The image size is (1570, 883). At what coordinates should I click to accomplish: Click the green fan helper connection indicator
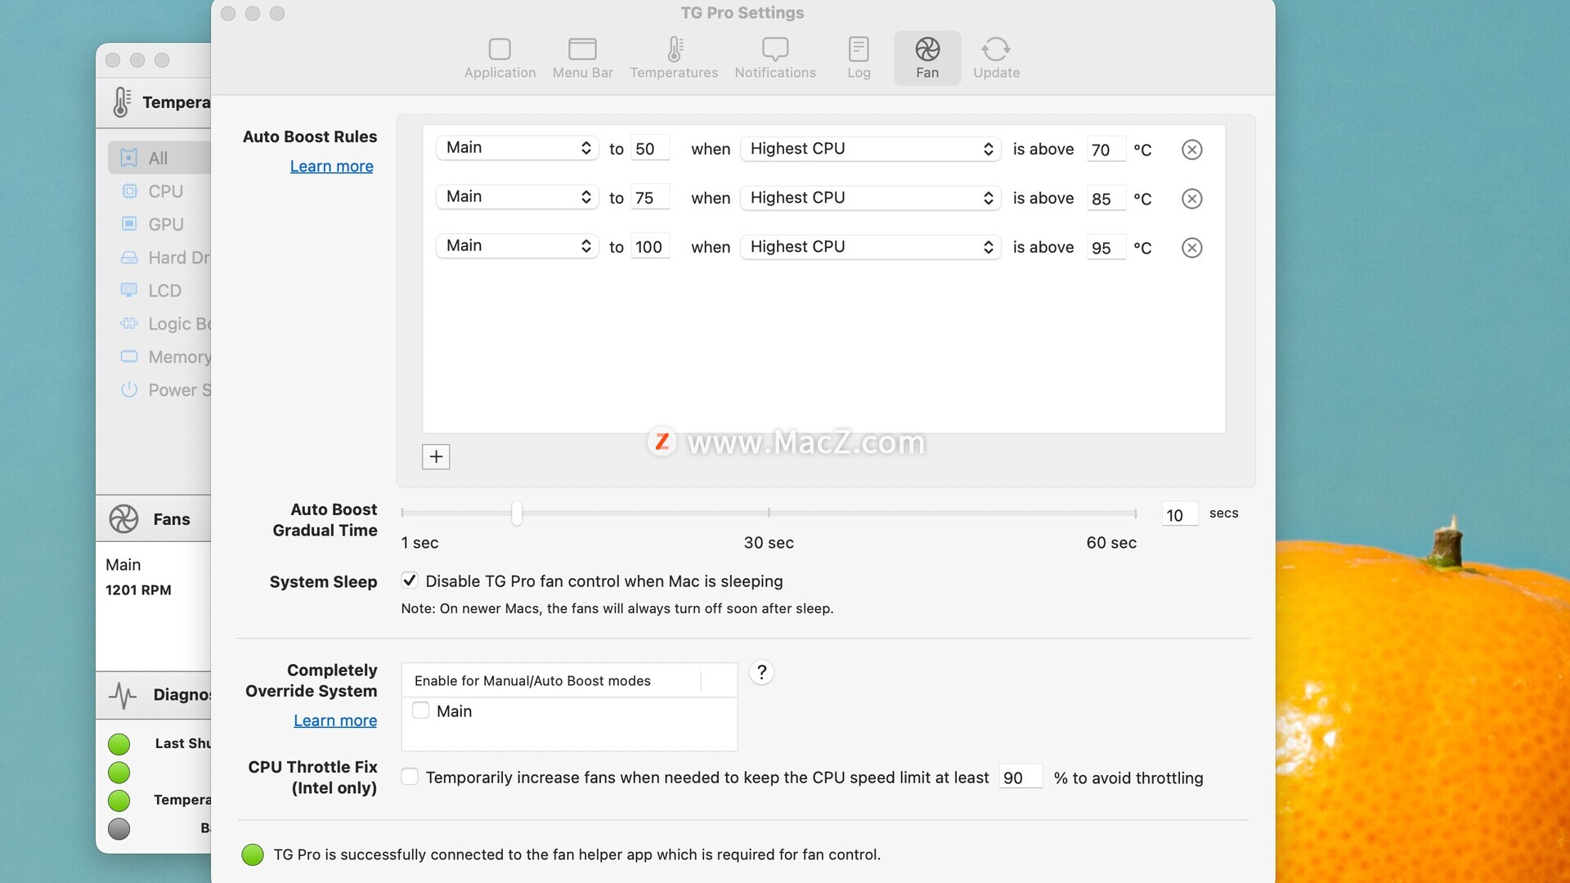(x=253, y=855)
